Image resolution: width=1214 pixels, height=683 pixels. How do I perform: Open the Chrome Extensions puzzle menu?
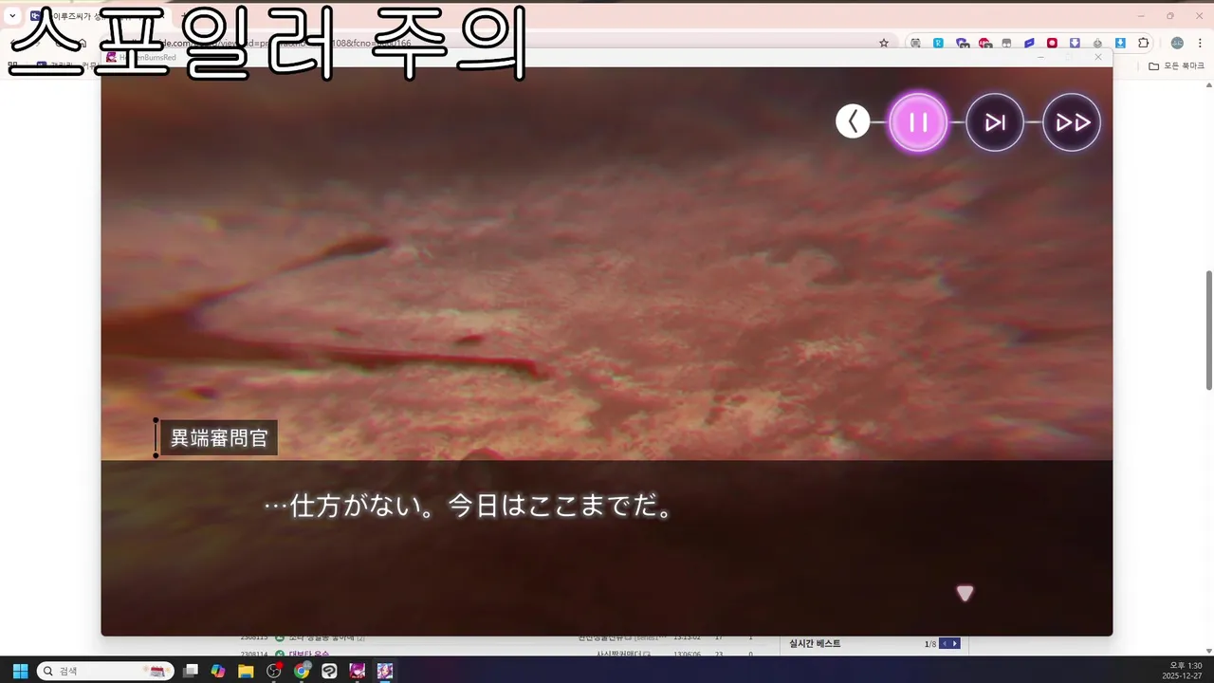[1143, 43]
